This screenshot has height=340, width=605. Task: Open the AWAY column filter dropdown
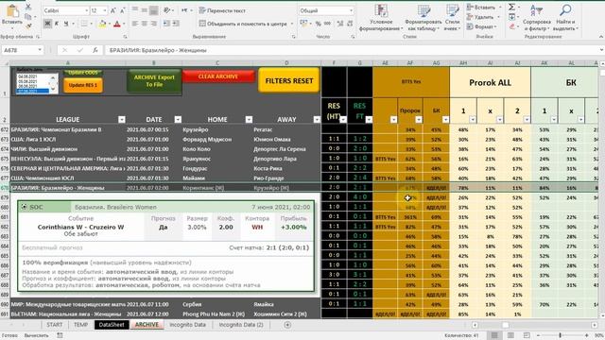(317, 120)
